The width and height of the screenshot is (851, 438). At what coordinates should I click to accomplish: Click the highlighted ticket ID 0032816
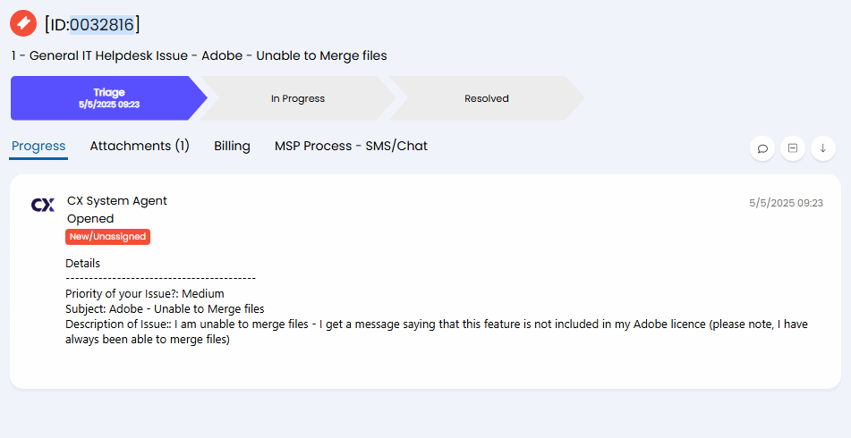coord(102,24)
